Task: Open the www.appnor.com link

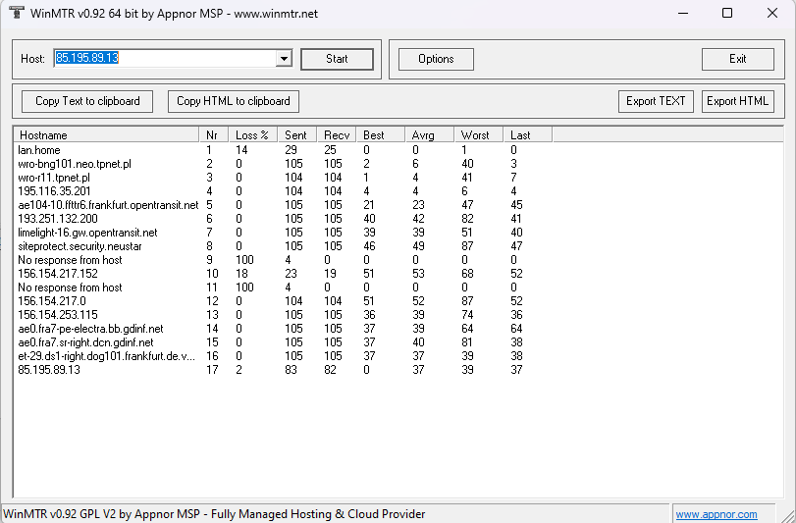Action: pyautogui.click(x=716, y=514)
